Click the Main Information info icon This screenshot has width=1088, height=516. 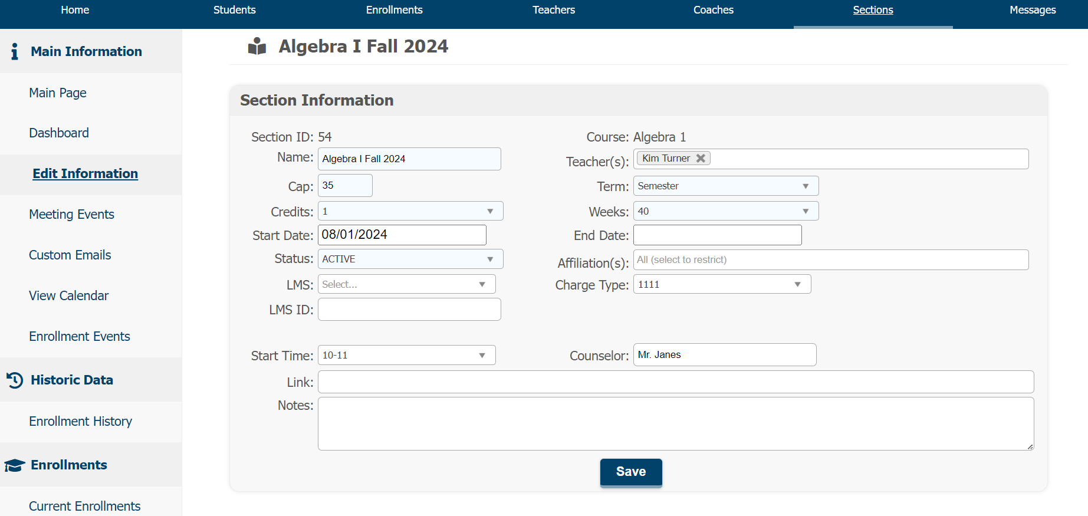tap(15, 51)
